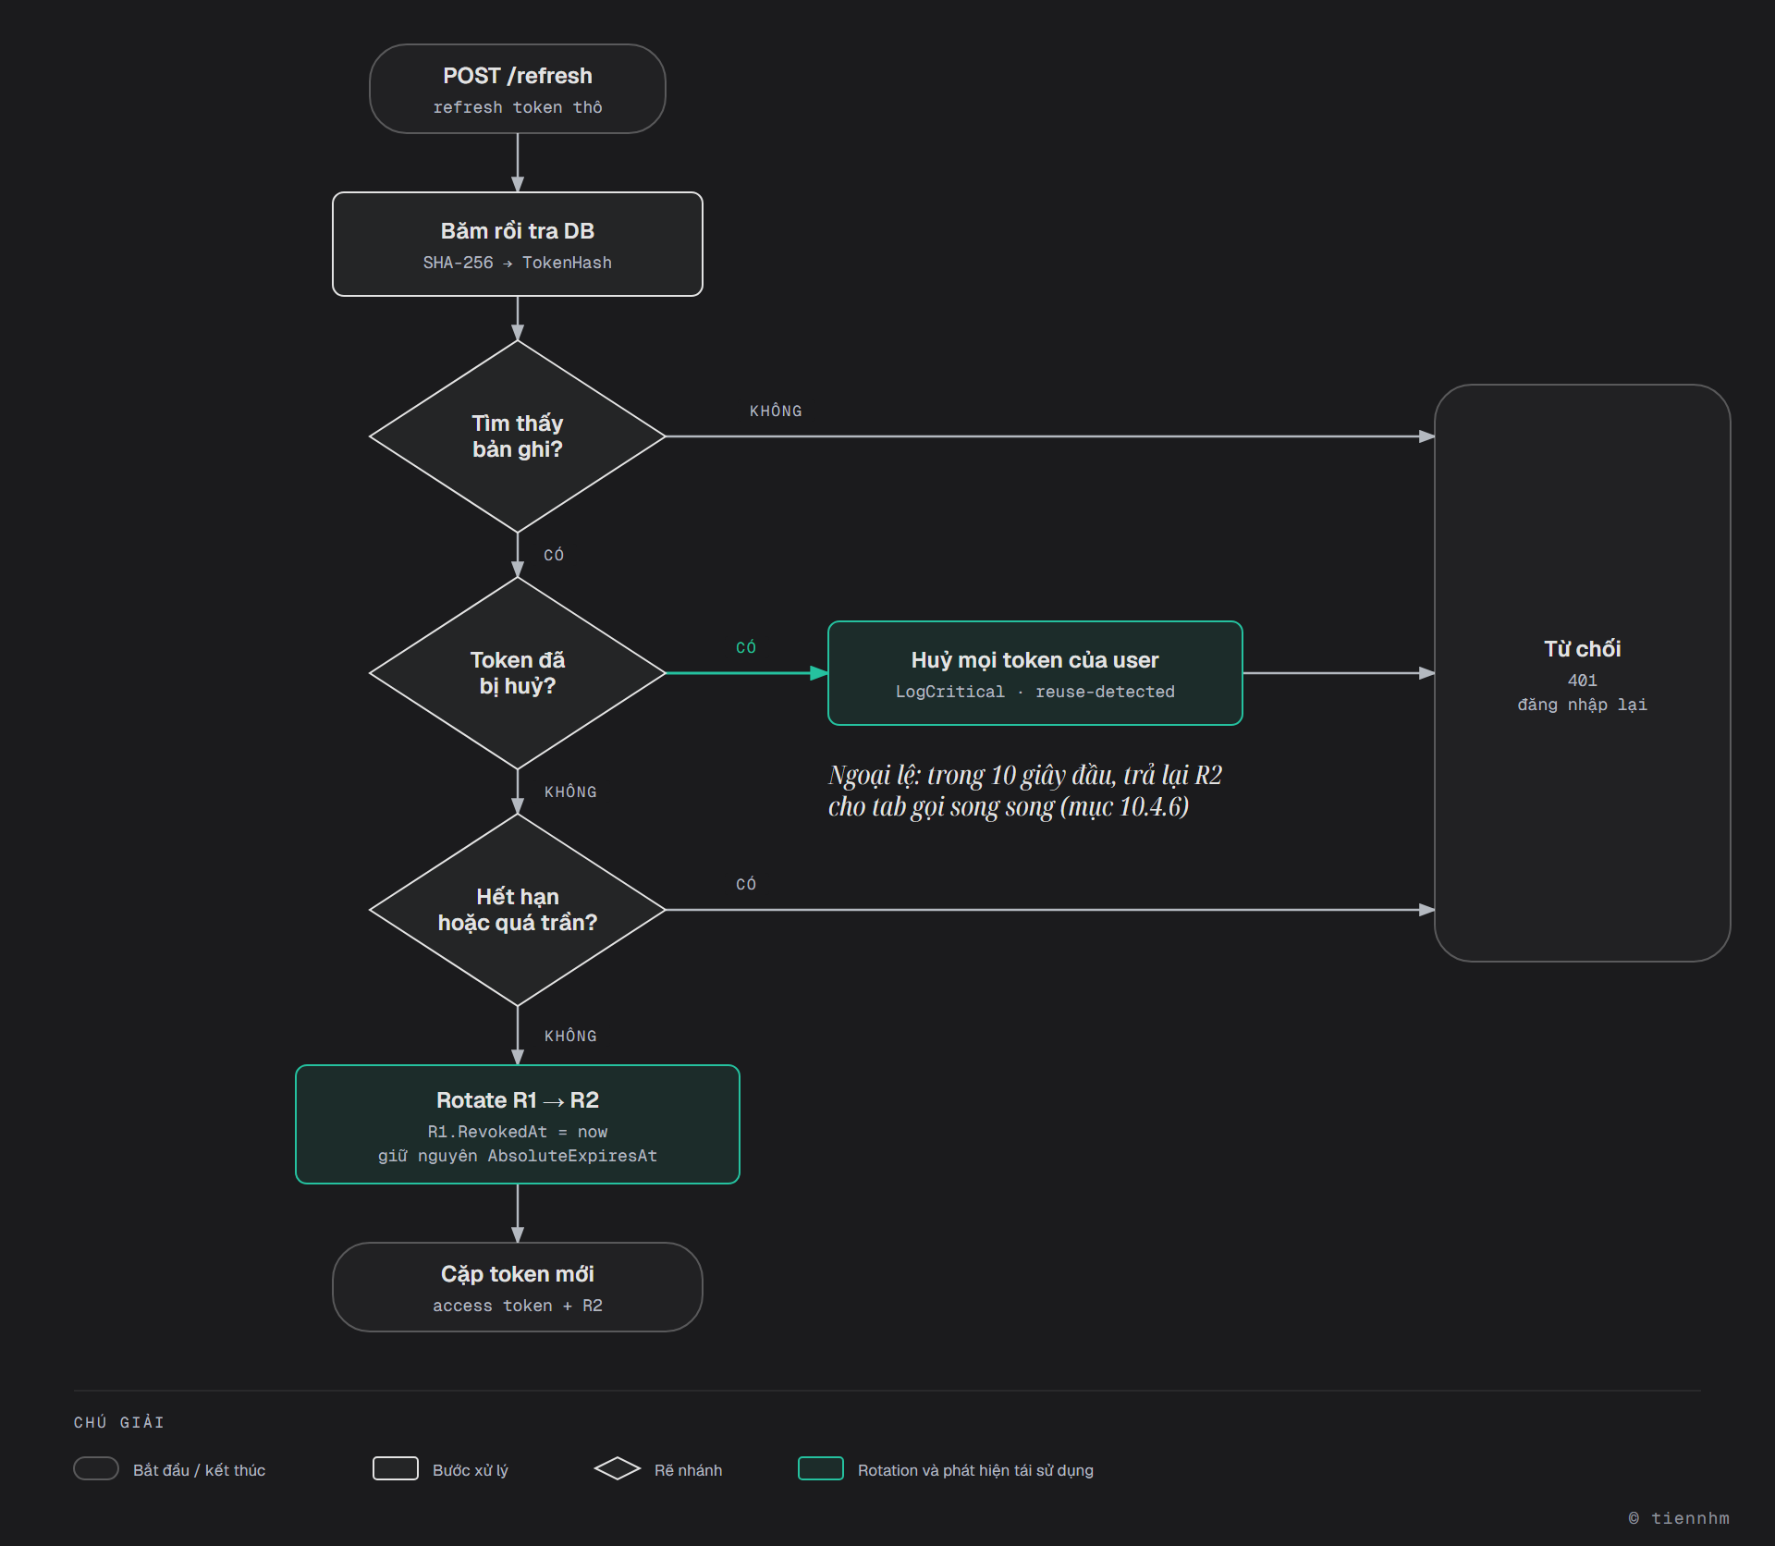
Task: Click the 'CÓ' label beside 'Hết hạn hoặc quá trần?'
Action: pyautogui.click(x=746, y=884)
